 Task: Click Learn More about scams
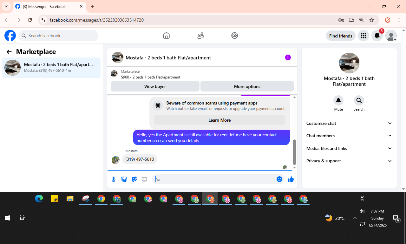(x=219, y=120)
